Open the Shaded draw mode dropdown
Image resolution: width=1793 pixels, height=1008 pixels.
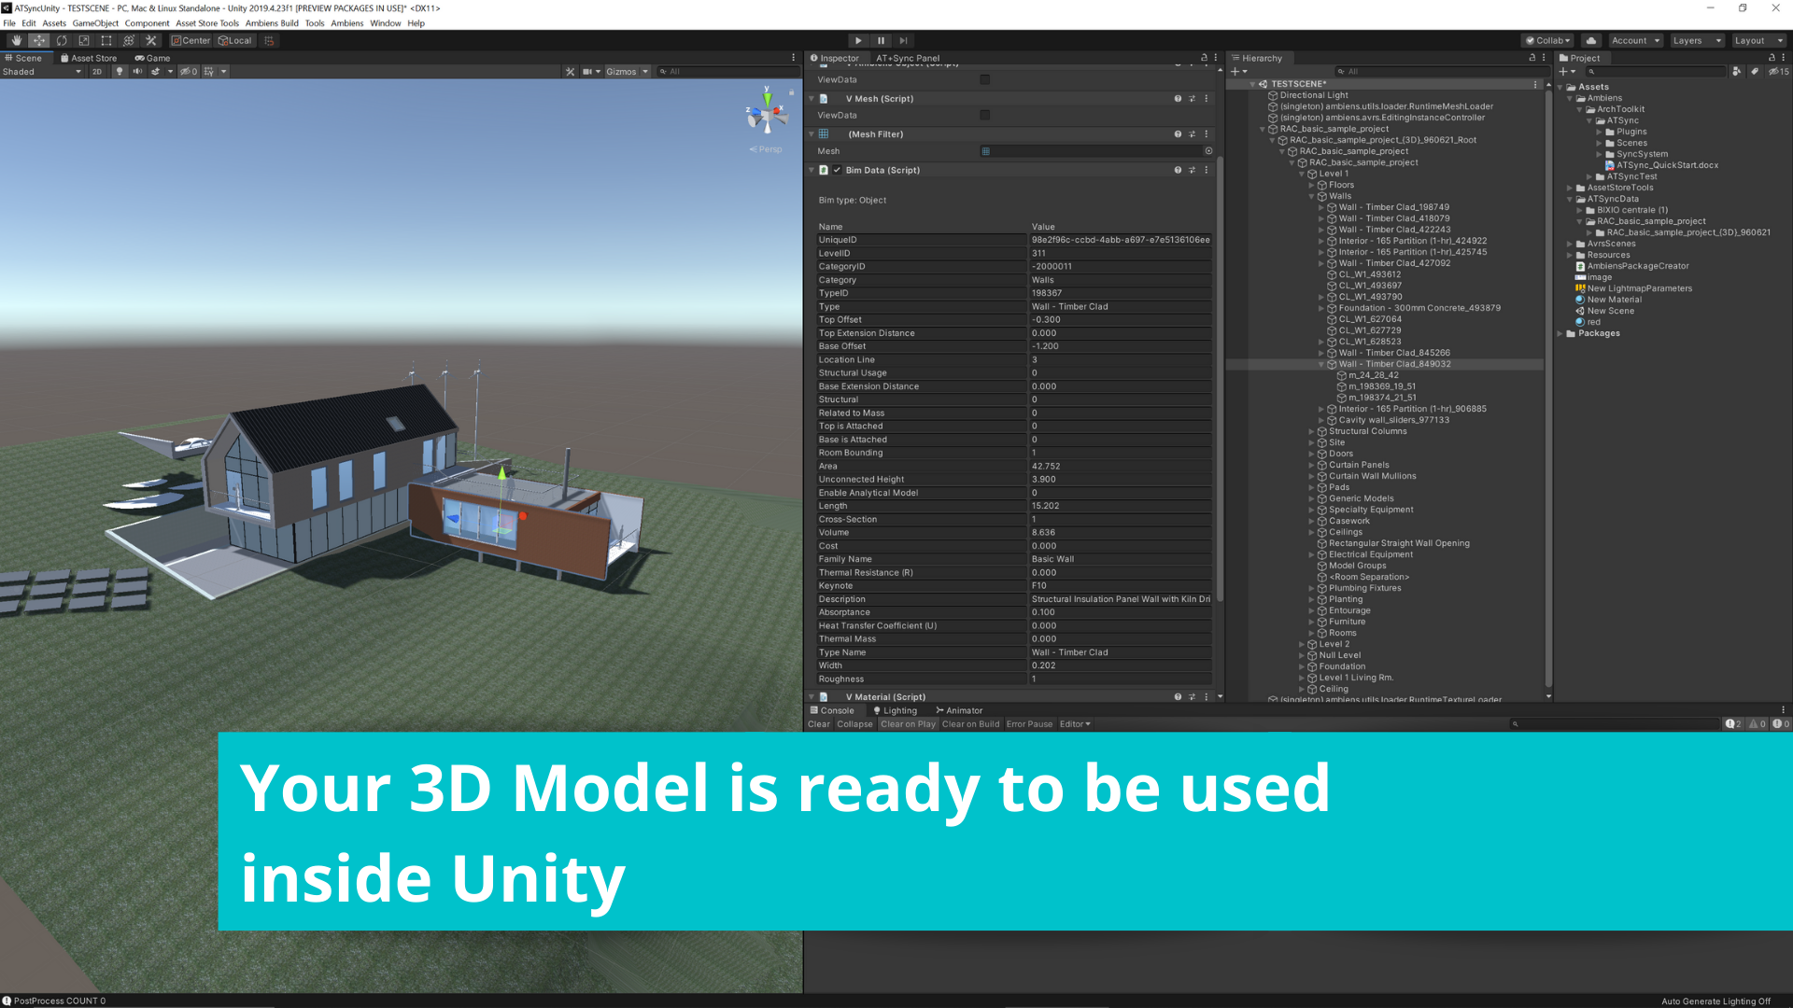42,71
